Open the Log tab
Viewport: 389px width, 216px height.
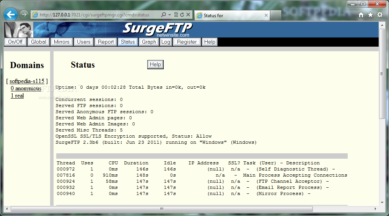[166, 42]
